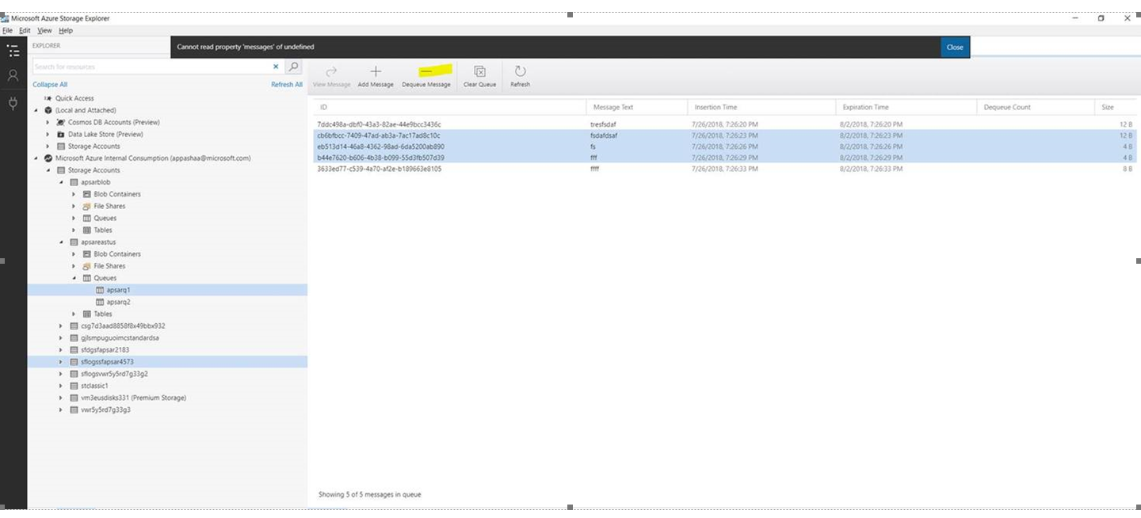
Task: Clear the resource search box with the X
Action: tap(277, 67)
